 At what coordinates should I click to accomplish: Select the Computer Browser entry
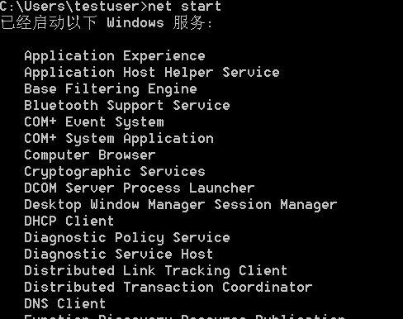click(x=90, y=155)
